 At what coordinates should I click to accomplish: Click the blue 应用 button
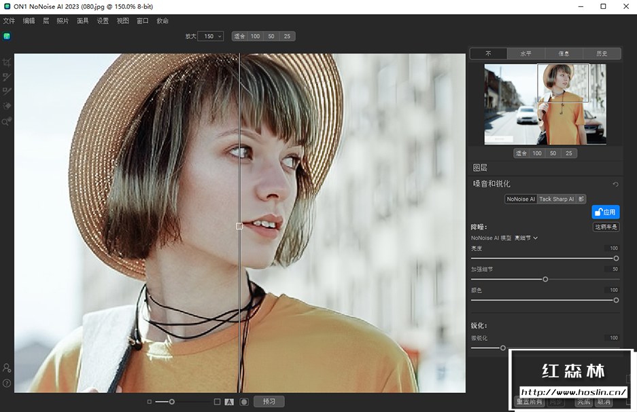(605, 212)
